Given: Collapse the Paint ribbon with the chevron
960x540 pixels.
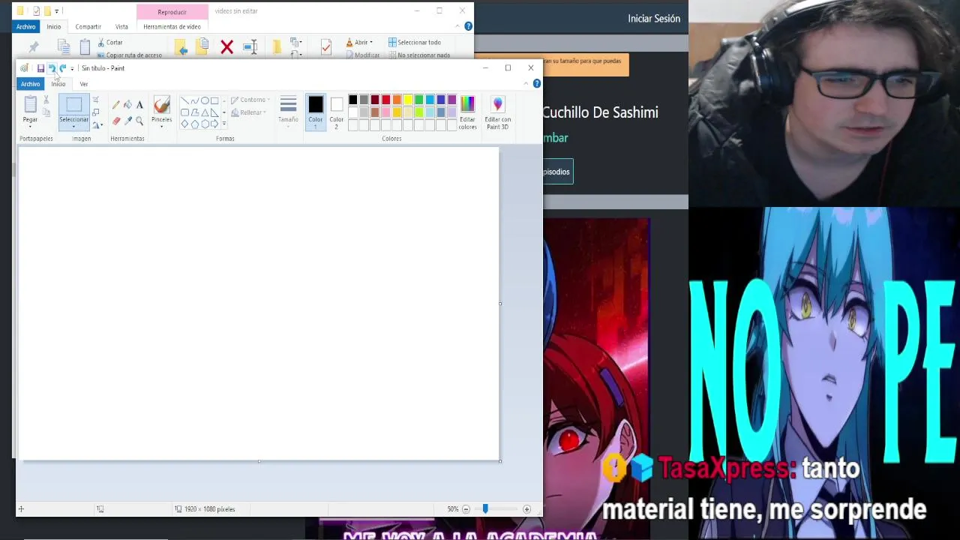Looking at the screenshot, I should pos(526,84).
